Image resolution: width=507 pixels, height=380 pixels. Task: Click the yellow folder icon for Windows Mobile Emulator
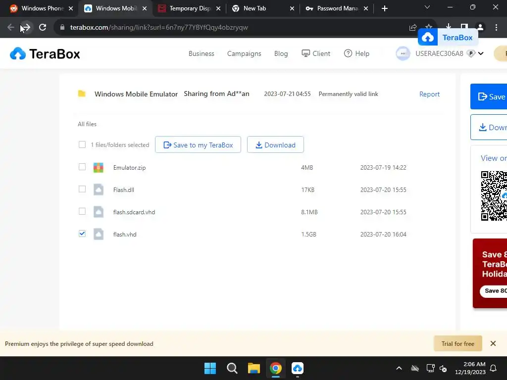tap(82, 94)
